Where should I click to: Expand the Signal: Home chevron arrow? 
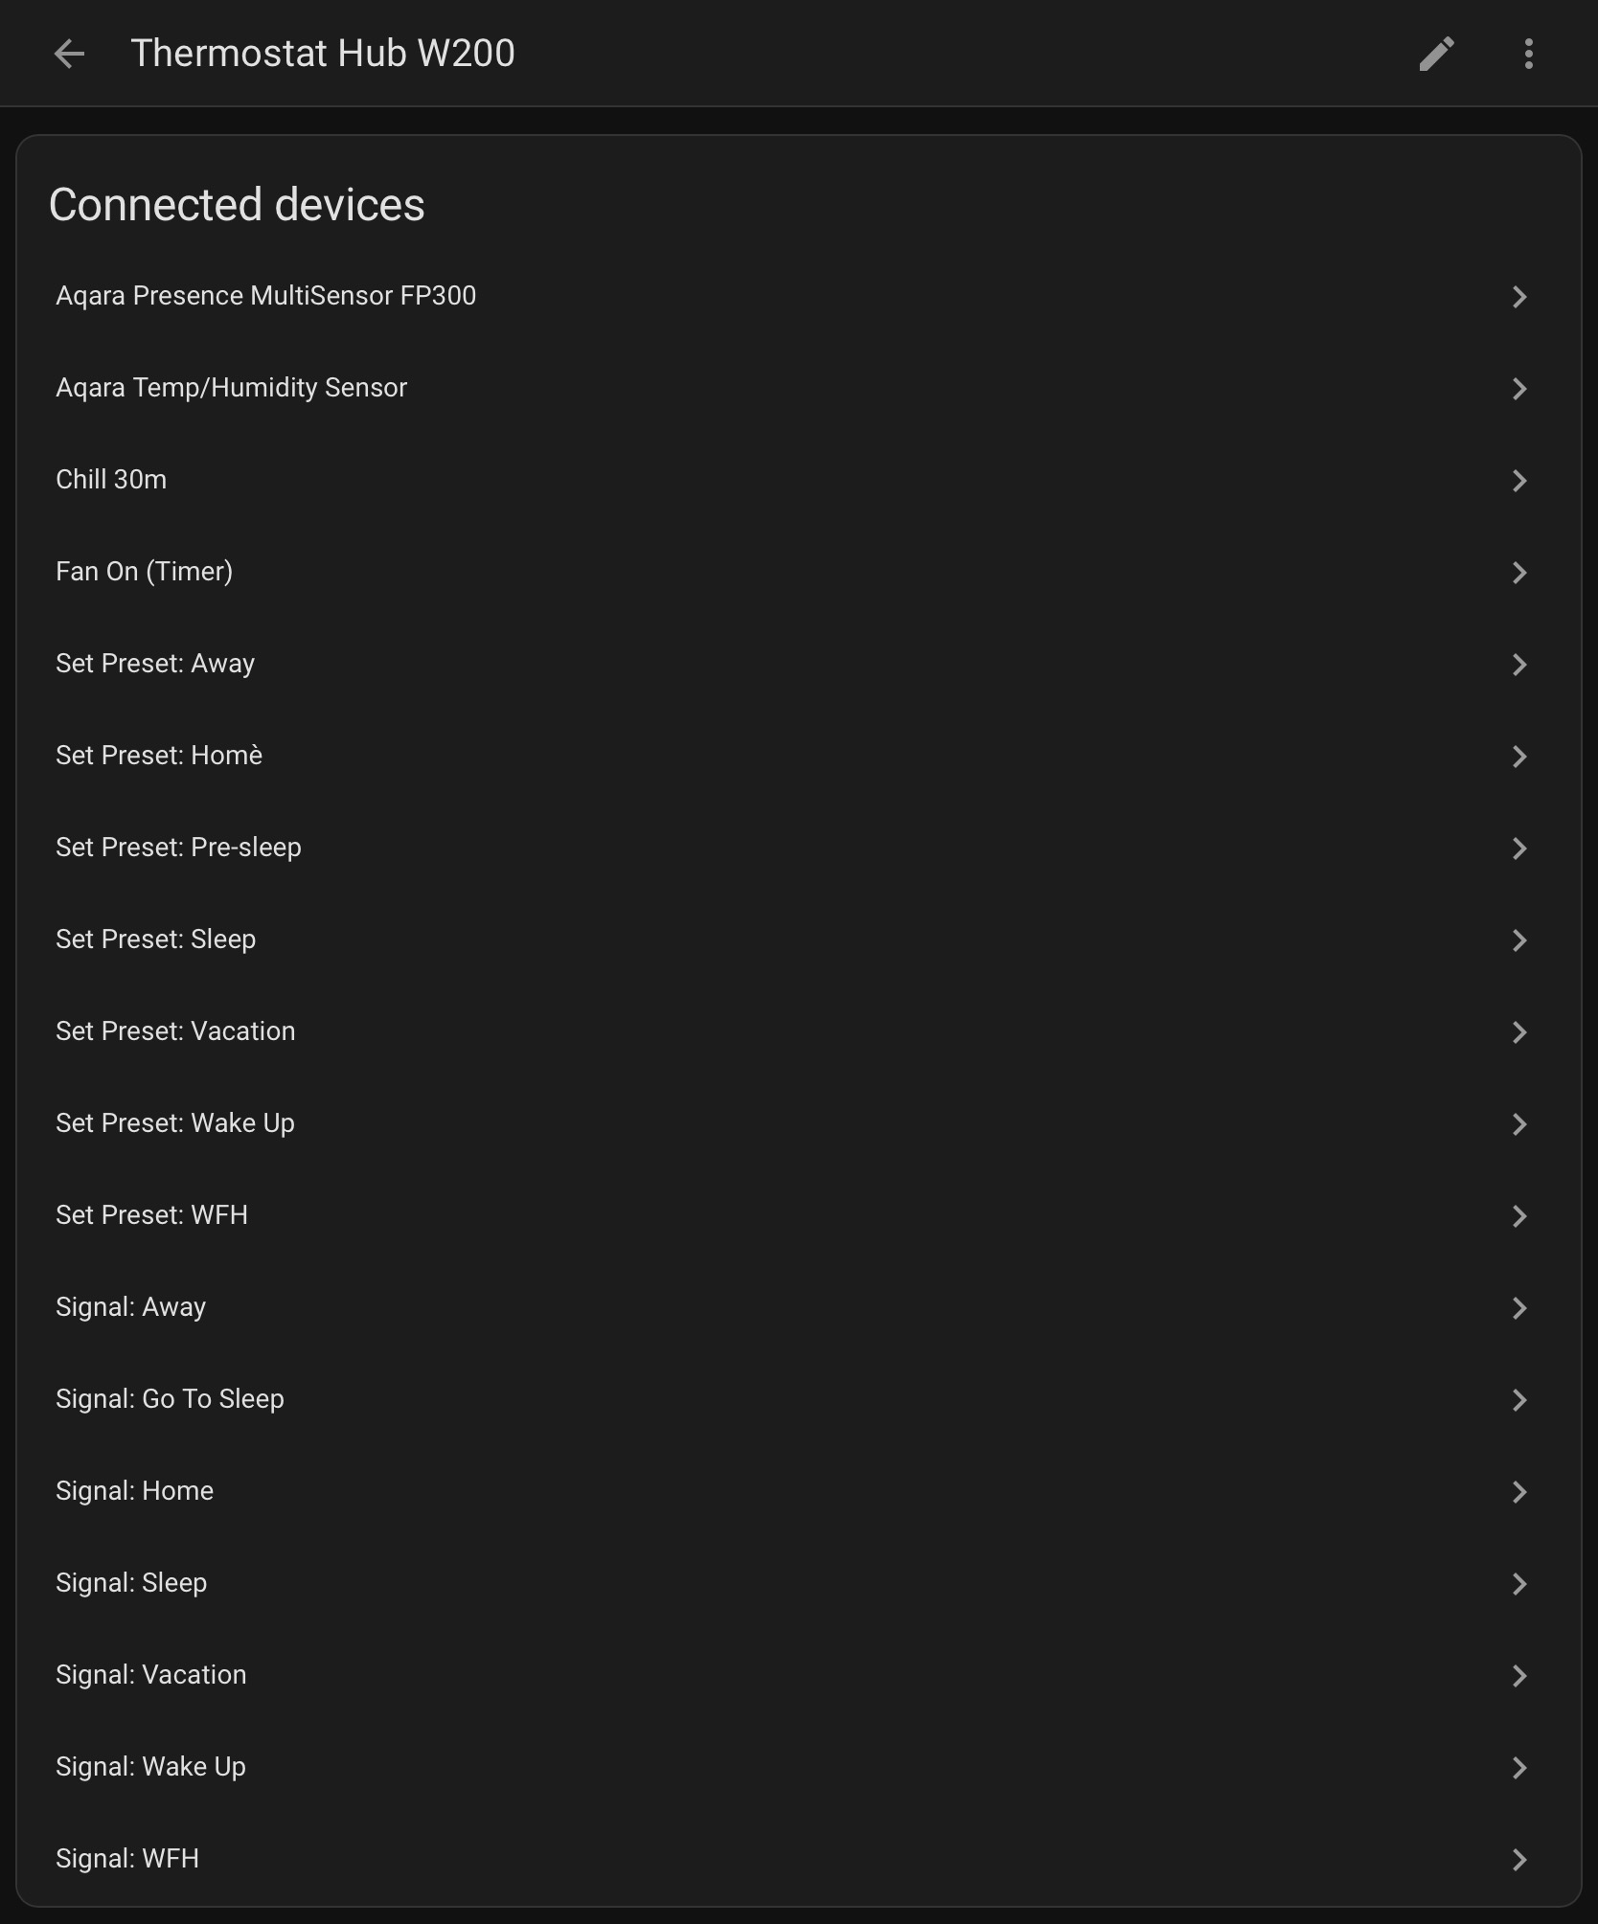[x=1518, y=1492]
